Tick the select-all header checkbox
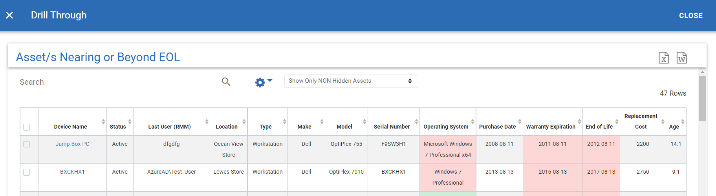 click(x=26, y=127)
